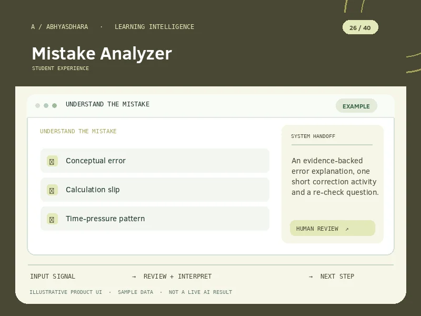Click the evidence-backed error explanation paragraph
This screenshot has width=421, height=316.
(x=335, y=176)
